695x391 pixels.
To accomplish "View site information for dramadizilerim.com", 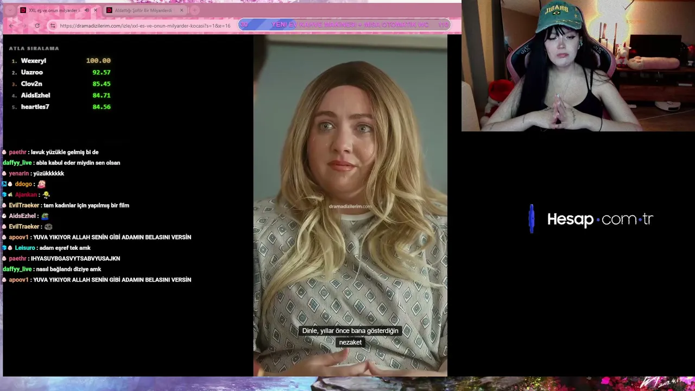I will click(53, 26).
